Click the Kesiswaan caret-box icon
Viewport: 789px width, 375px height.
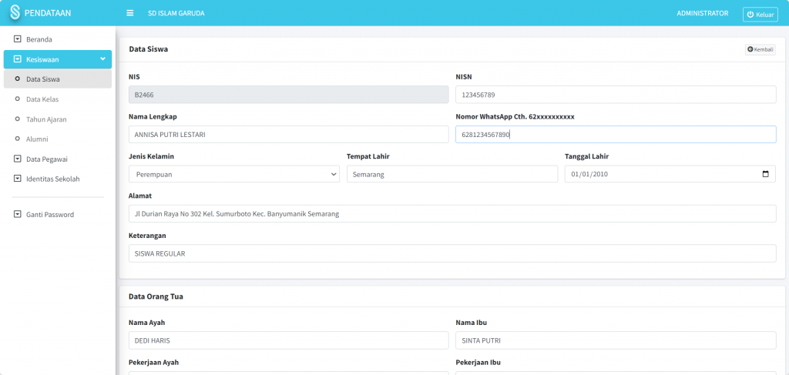(18, 59)
